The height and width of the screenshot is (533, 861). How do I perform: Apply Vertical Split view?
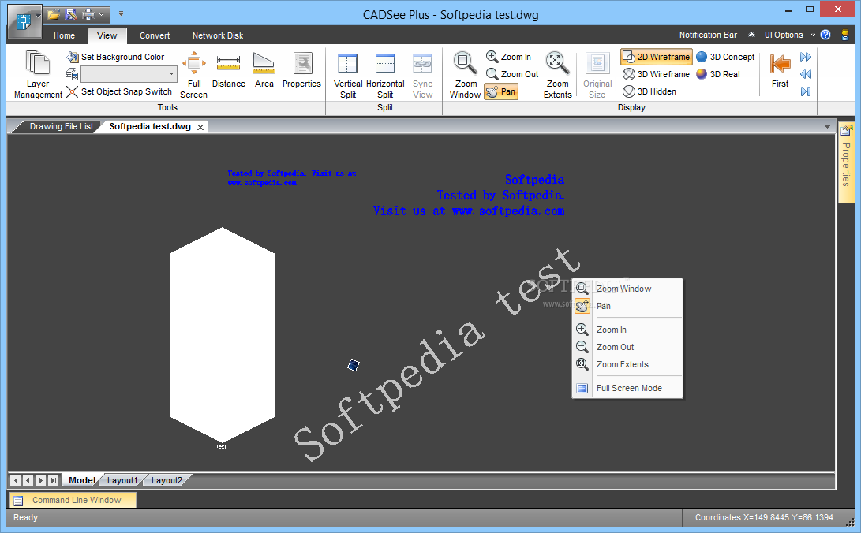point(347,75)
